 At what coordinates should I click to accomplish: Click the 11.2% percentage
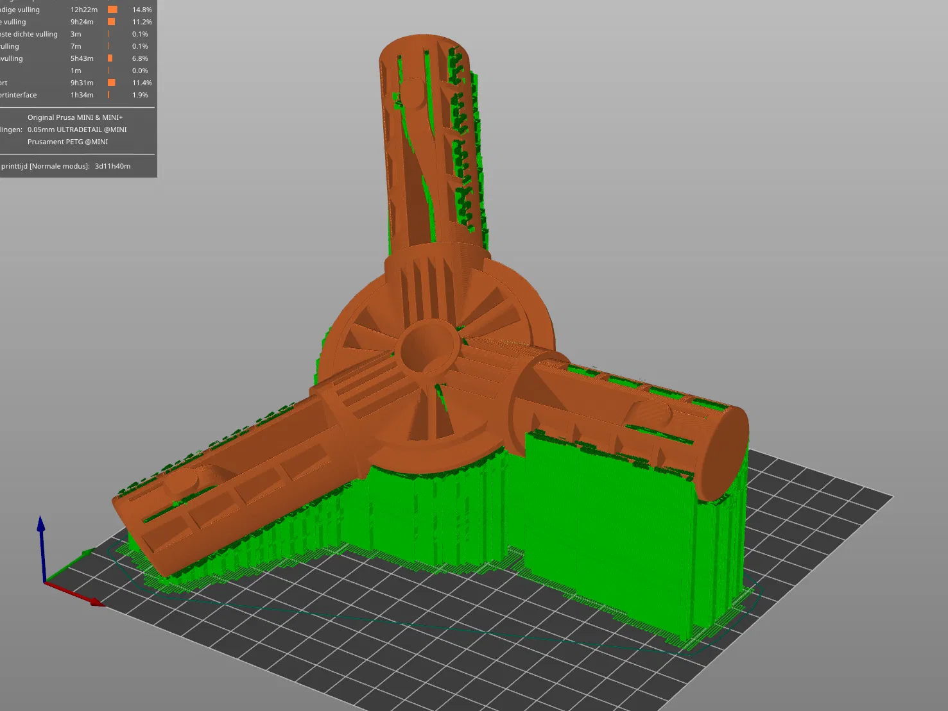(142, 22)
